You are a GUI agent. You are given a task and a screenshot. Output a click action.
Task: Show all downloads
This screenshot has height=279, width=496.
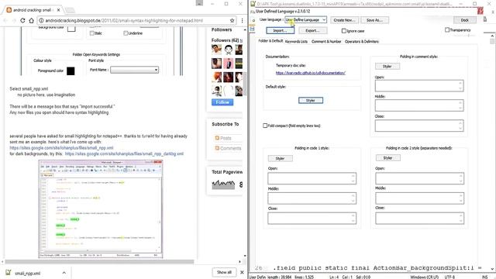[224, 272]
